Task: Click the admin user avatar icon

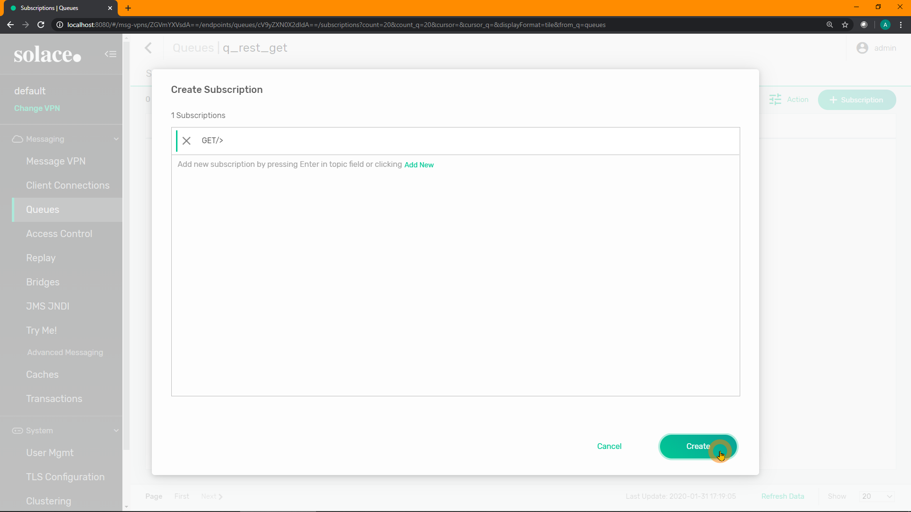Action: coord(862,48)
